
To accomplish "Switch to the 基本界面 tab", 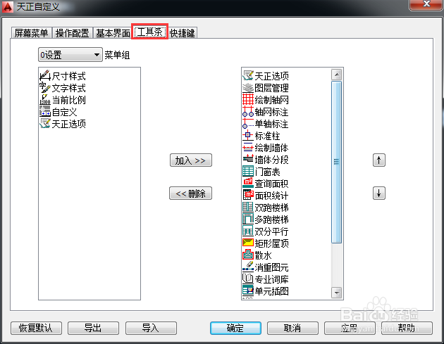I will (x=113, y=33).
